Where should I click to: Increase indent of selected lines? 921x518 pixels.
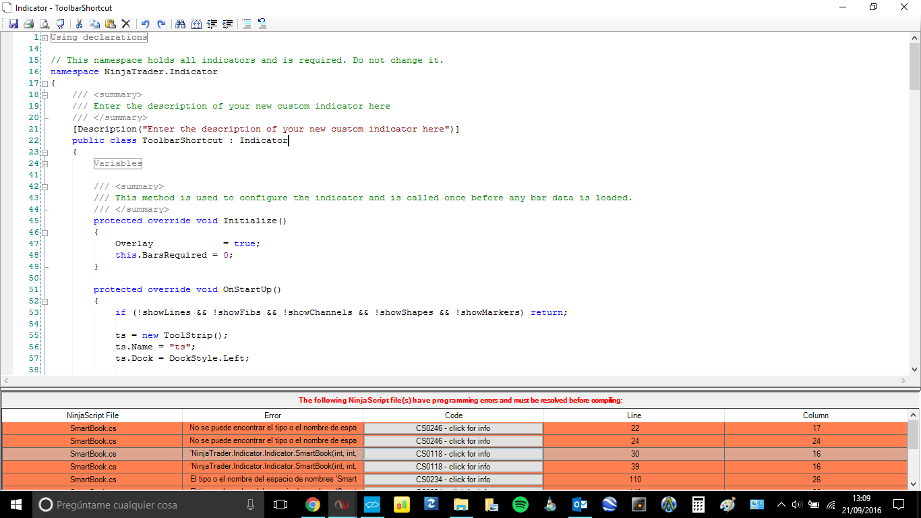click(x=228, y=24)
